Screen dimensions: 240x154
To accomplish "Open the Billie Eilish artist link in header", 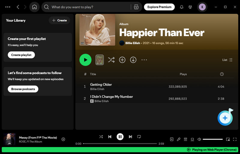I will [133, 43].
